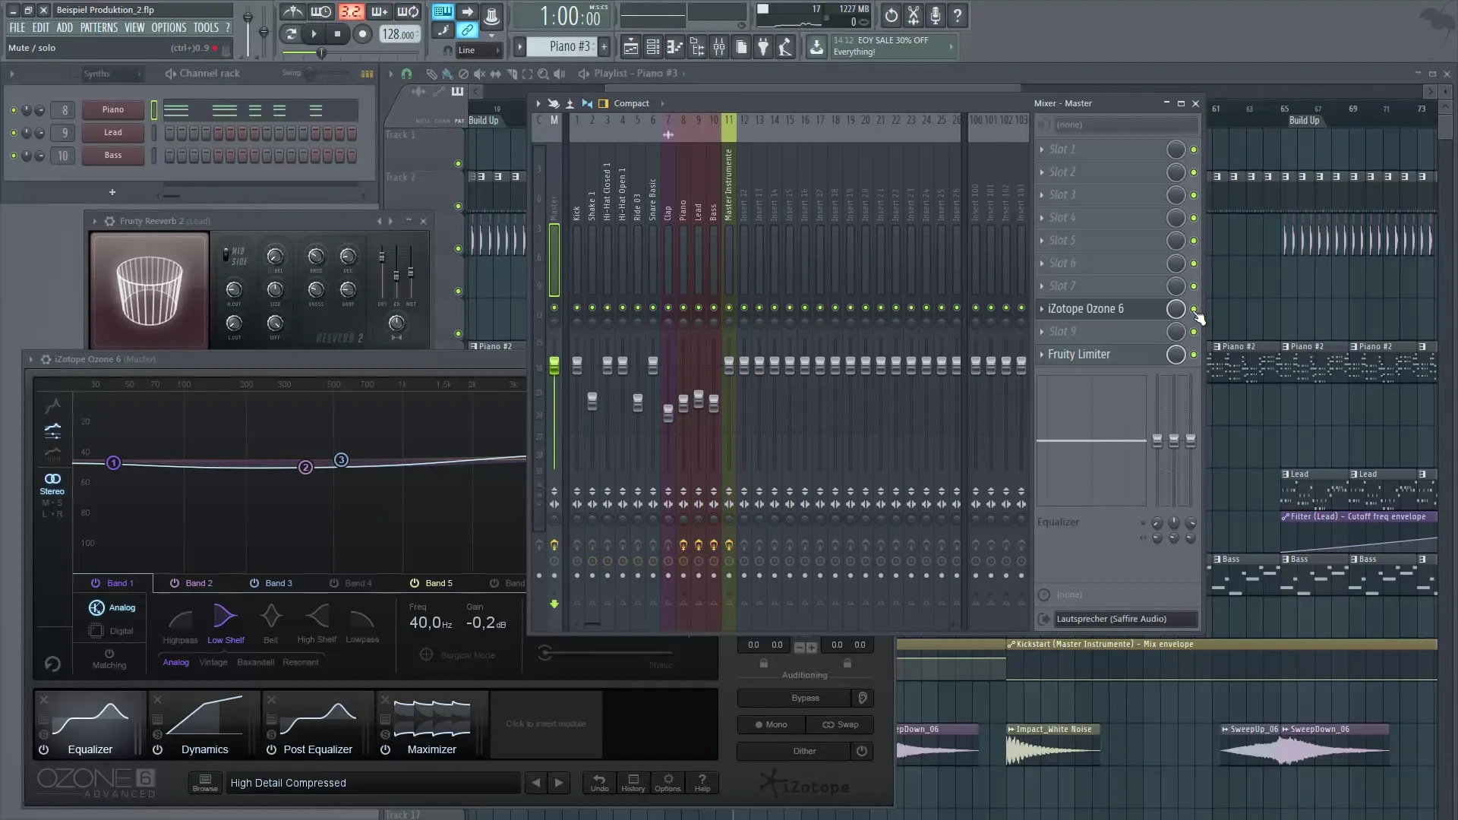Click the Swap button in Ozone

coord(841,724)
